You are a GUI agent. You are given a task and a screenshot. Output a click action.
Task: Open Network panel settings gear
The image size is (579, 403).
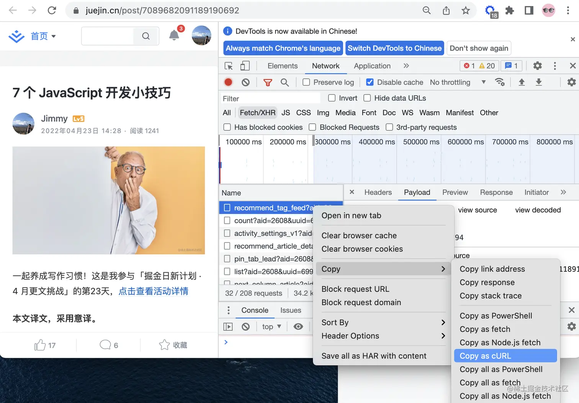(x=572, y=82)
